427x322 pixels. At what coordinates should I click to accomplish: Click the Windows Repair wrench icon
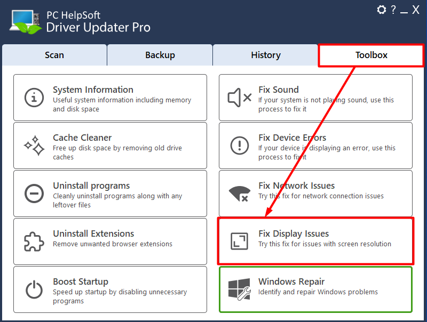click(x=239, y=289)
